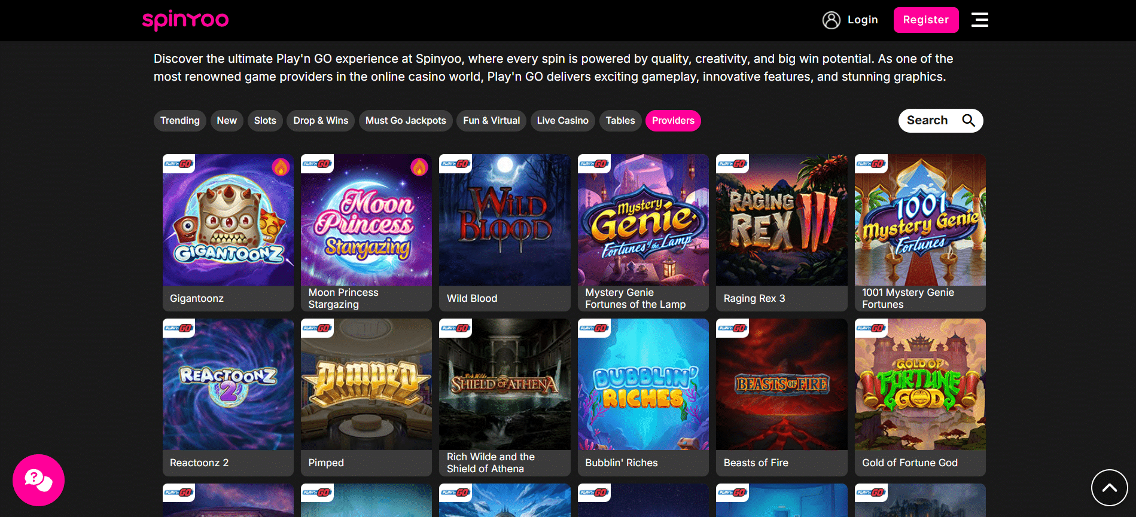1136x517 pixels.
Task: Click the user profile Login icon
Action: (831, 20)
